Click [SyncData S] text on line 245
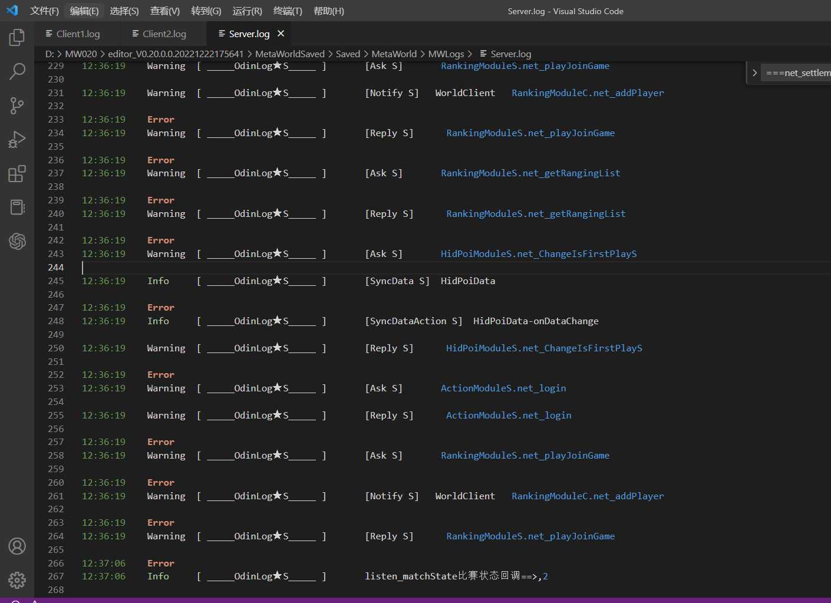The width and height of the screenshot is (831, 603). point(397,281)
